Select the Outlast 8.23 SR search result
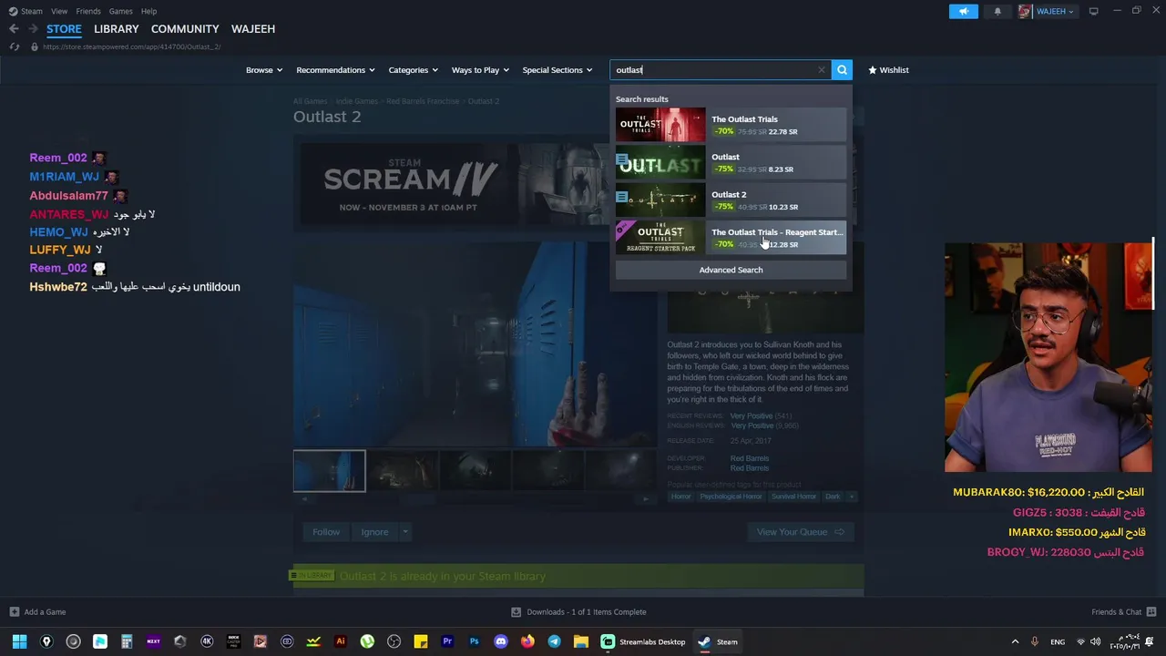Image resolution: width=1166 pixels, height=656 pixels. (731, 163)
